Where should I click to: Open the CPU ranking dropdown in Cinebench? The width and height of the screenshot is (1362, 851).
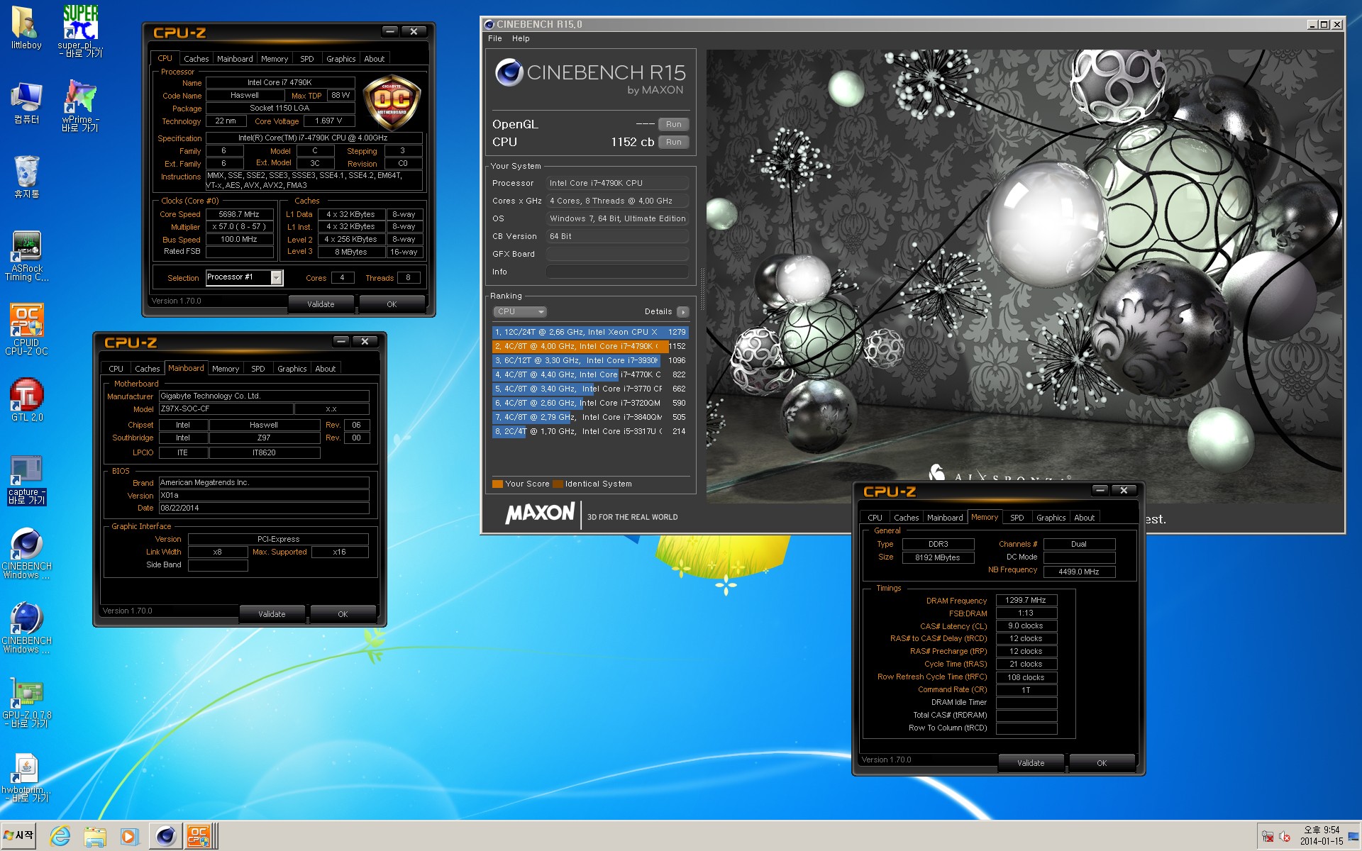click(520, 311)
